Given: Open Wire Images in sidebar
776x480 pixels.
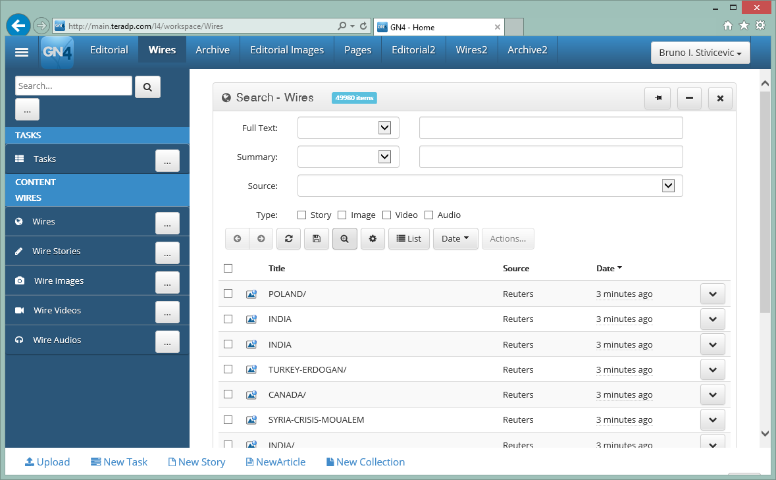Looking at the screenshot, I should (59, 280).
